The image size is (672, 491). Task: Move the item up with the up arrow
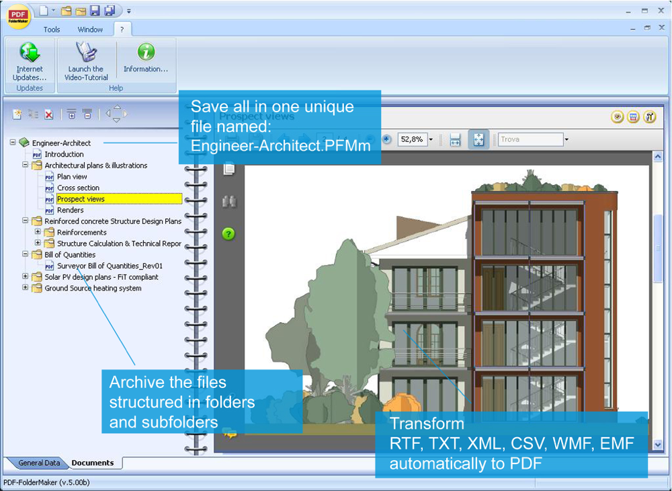tap(117, 107)
